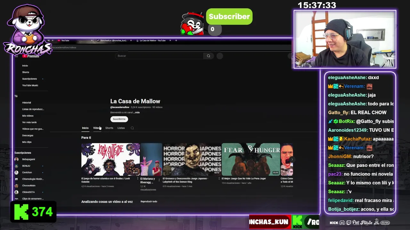Screen dimensions: 410x230
Task: Click BENIJU channel avatar in sidebar
Action: click(16, 166)
